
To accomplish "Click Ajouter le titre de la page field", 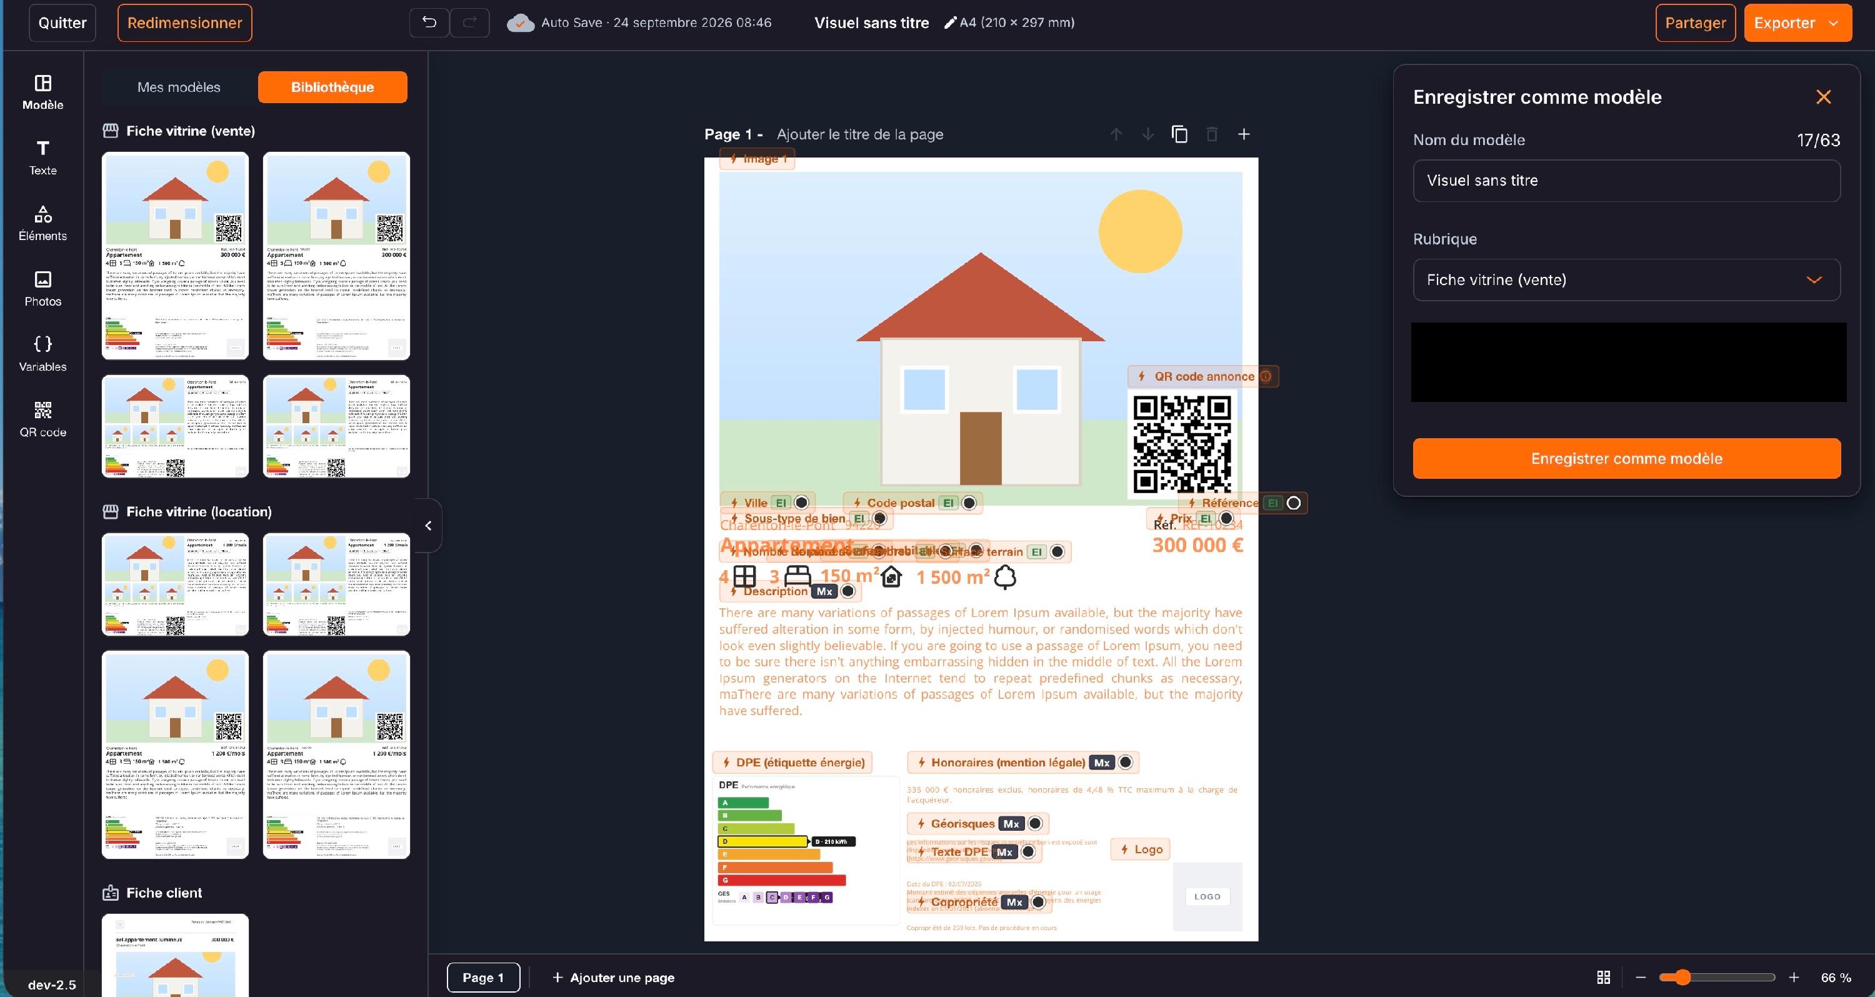I will coord(859,134).
